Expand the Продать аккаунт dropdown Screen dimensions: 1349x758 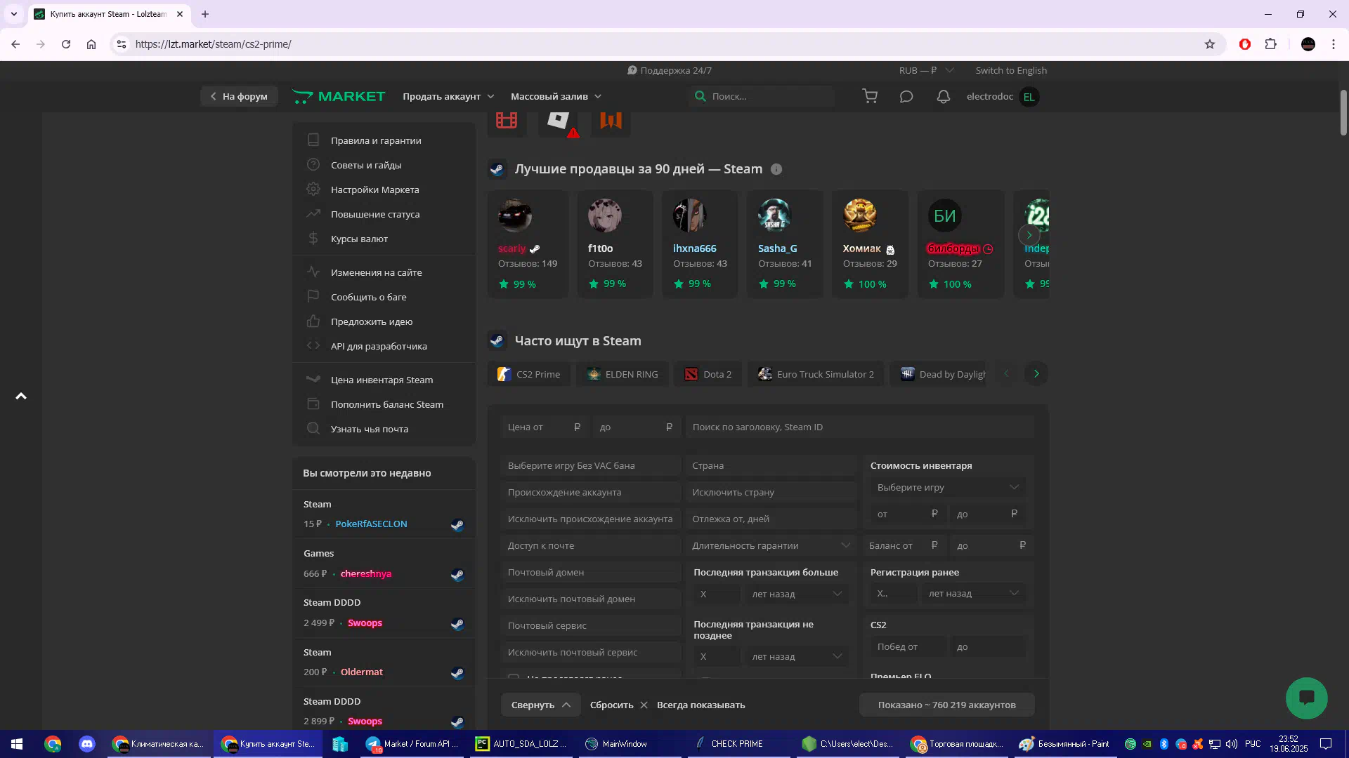tap(448, 96)
